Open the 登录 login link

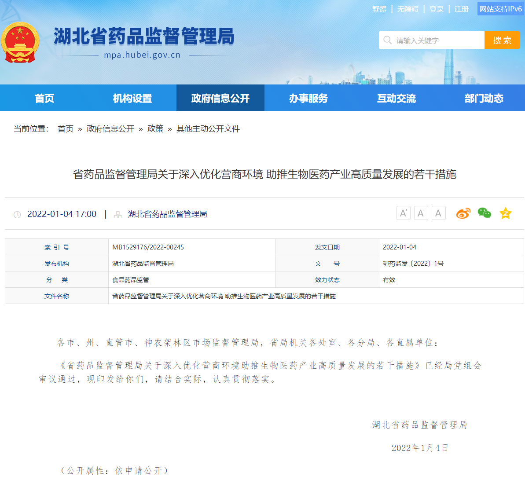click(436, 9)
